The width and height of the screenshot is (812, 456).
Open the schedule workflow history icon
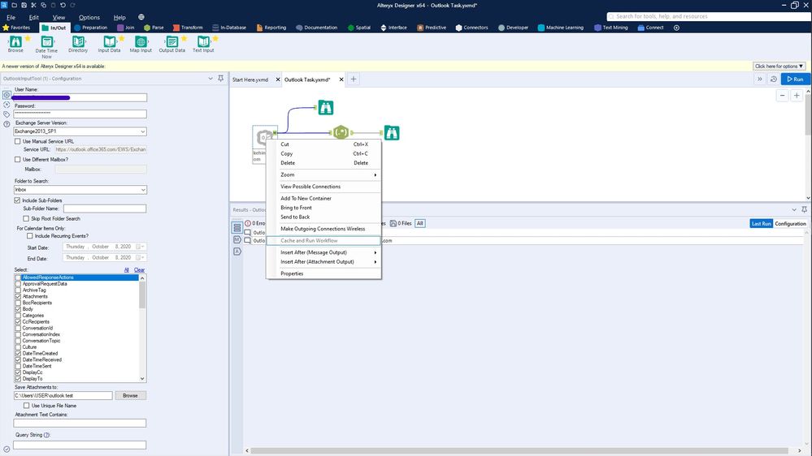773,79
